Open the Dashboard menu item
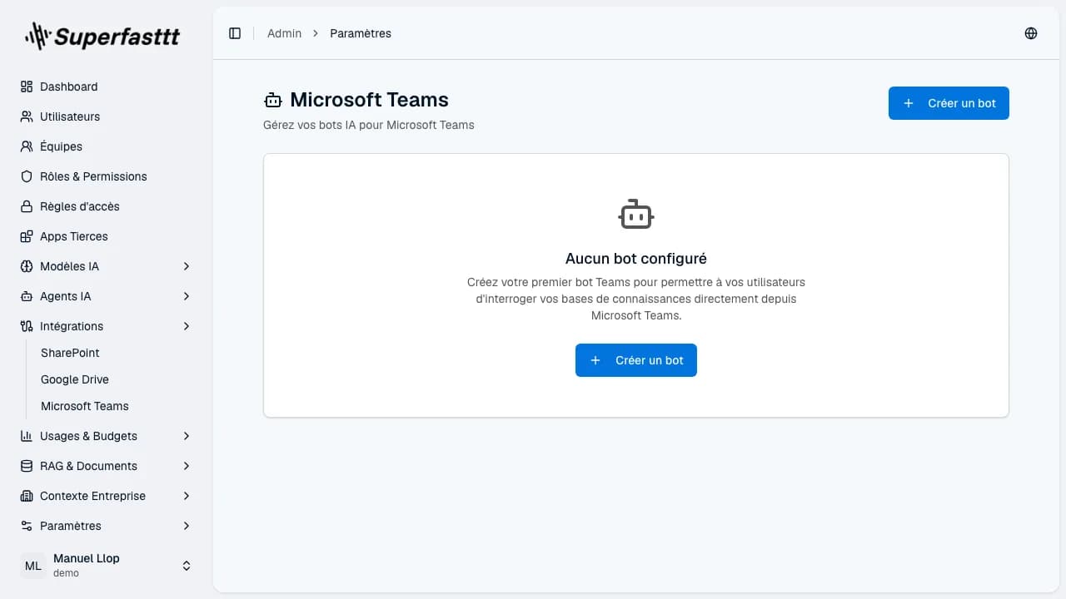This screenshot has width=1066, height=599. (x=107, y=87)
